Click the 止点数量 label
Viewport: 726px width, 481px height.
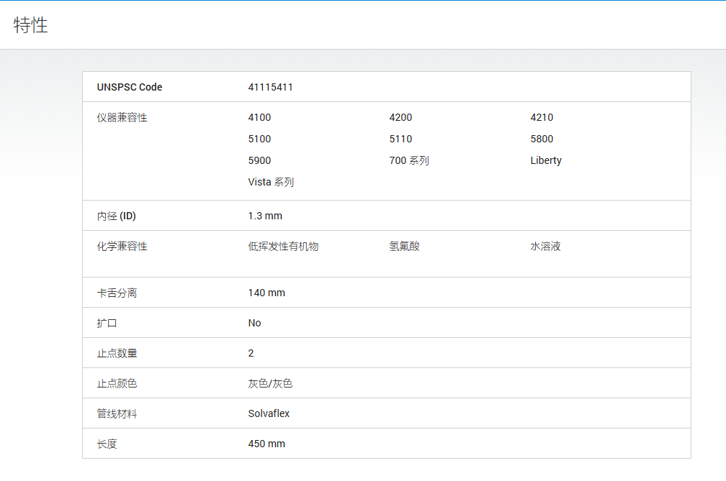117,353
